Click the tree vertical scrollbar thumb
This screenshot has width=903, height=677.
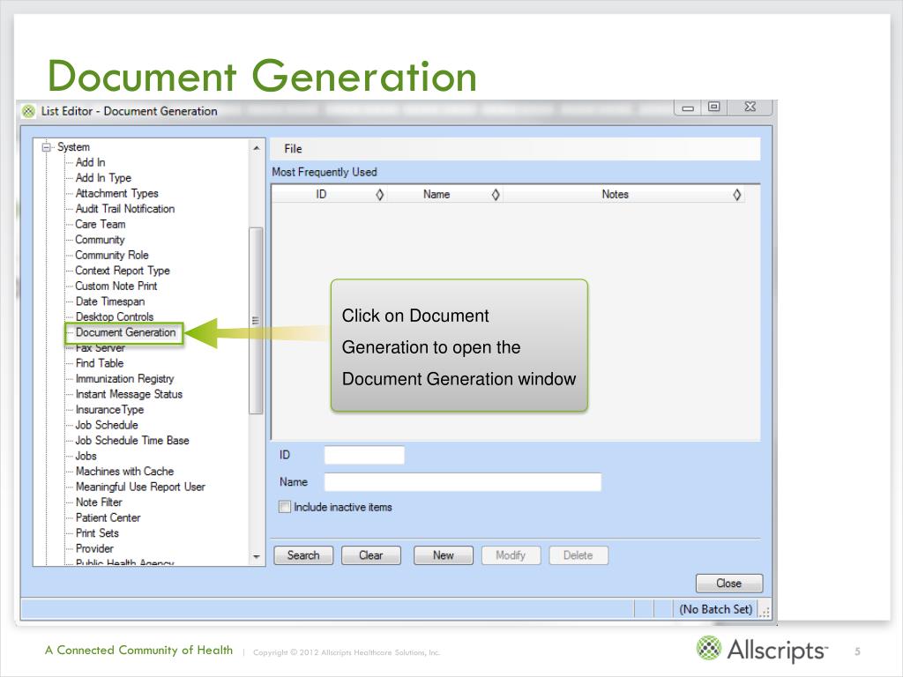256,321
